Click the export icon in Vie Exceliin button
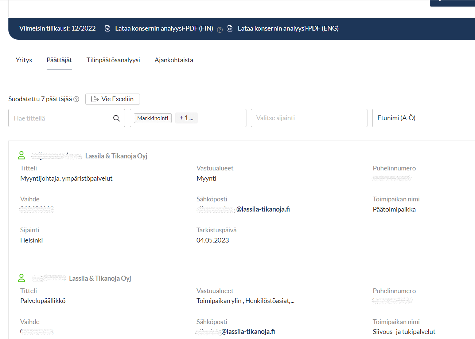 [x=95, y=99]
